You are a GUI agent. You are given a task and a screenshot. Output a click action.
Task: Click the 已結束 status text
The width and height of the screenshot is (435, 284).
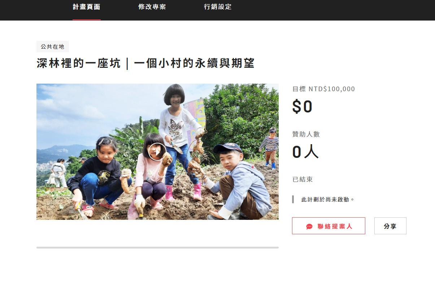click(303, 179)
